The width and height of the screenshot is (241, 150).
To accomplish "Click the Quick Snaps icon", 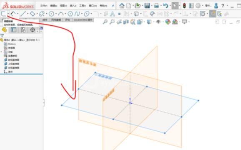I will 203,14.
